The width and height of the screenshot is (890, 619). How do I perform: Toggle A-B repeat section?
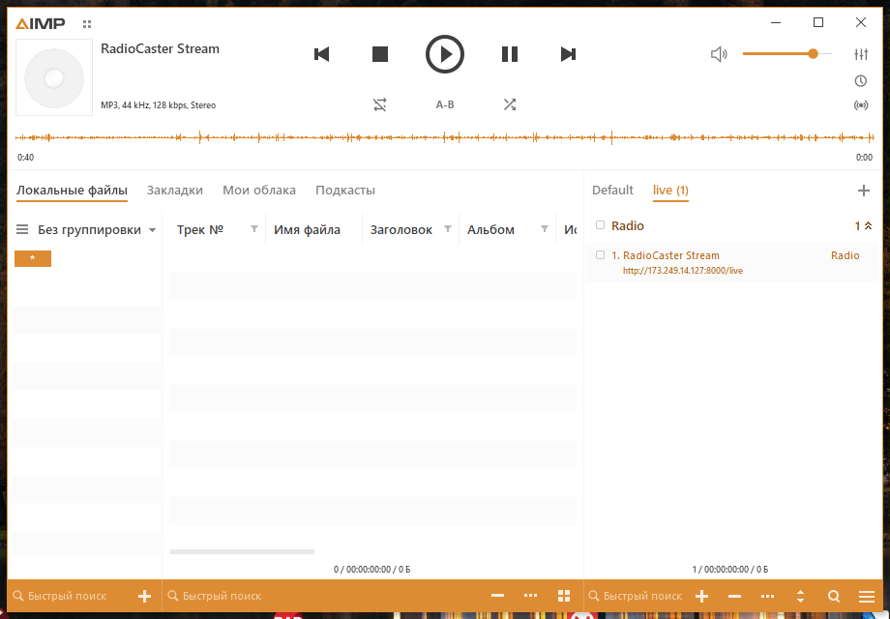pos(445,104)
